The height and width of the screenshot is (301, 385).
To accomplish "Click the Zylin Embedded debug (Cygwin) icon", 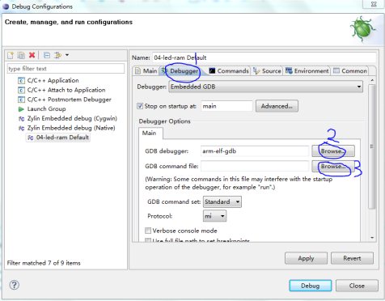I will point(21,119).
